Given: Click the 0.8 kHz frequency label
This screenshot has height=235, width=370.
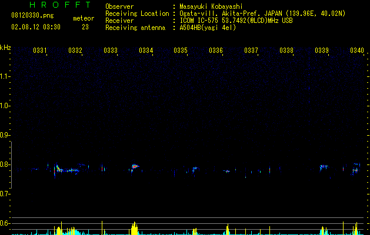Looking at the screenshot, I should pyautogui.click(x=5, y=164).
